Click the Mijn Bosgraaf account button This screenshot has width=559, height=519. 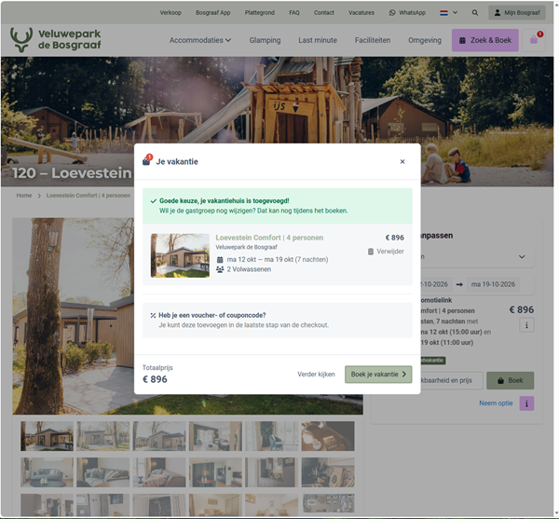pos(517,12)
